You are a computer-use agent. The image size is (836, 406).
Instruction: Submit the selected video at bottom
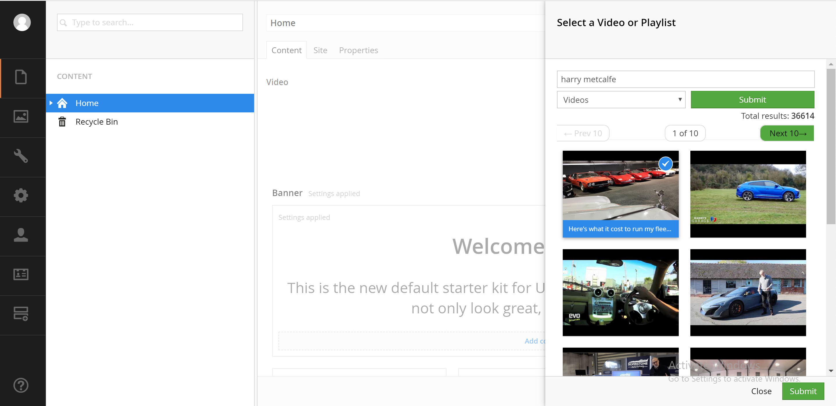point(803,391)
